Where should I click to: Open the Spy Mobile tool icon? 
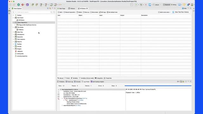point(41,5)
